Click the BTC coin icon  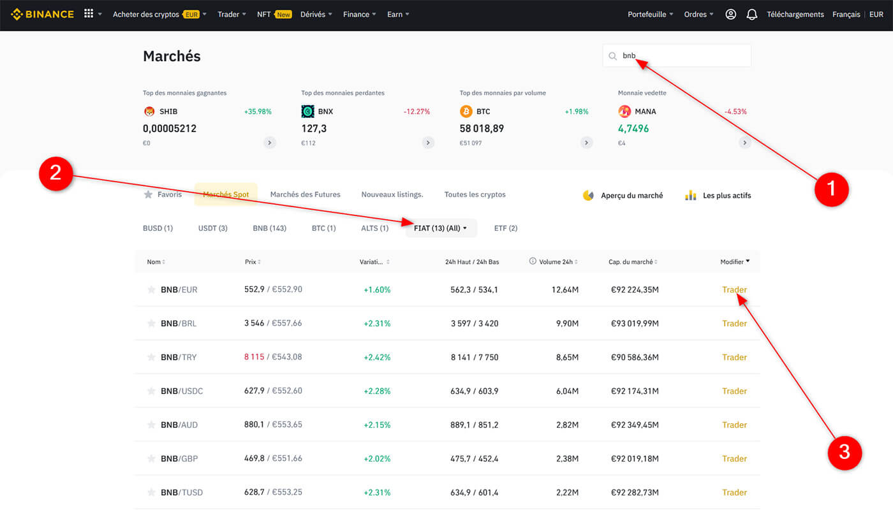(466, 112)
